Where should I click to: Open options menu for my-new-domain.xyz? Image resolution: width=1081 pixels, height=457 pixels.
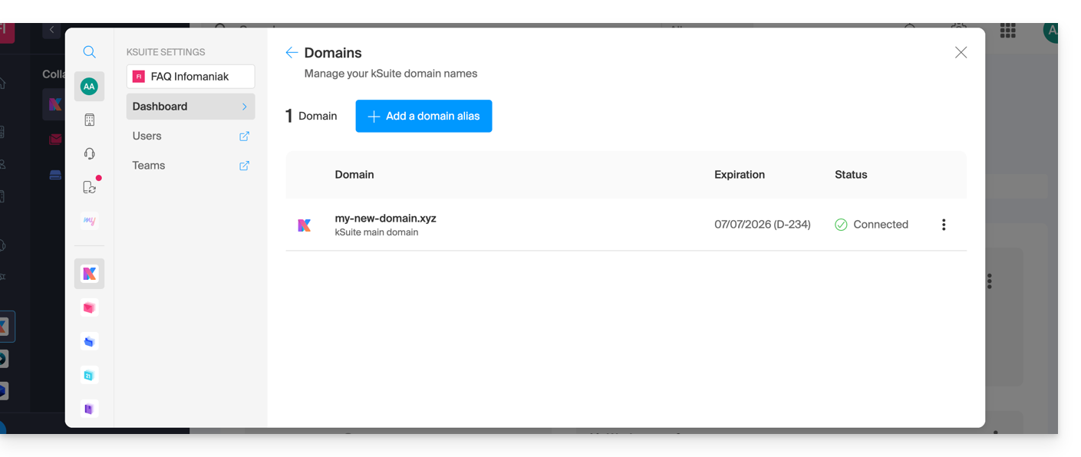pyautogui.click(x=944, y=225)
